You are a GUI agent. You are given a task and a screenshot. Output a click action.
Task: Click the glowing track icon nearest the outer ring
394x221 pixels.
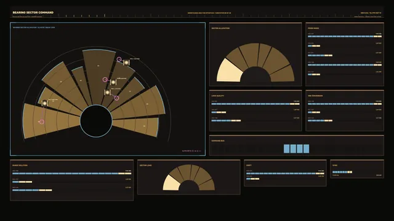(x=126, y=62)
